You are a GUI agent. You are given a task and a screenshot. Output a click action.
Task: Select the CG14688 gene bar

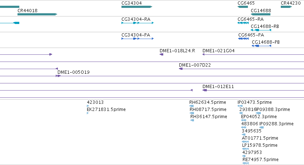pos(260,14)
